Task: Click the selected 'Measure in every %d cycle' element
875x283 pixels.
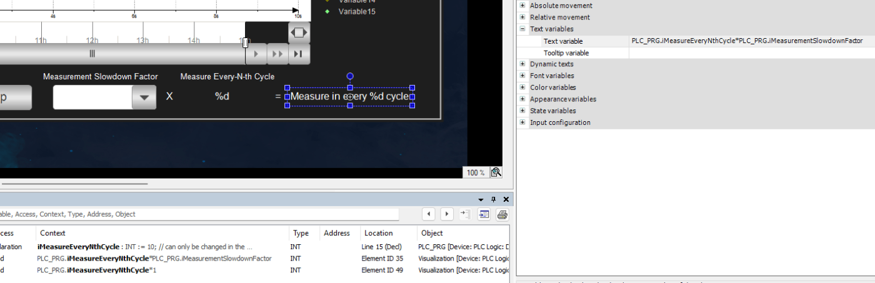Action: pos(350,96)
